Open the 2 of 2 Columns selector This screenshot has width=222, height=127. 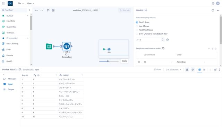point(173,69)
